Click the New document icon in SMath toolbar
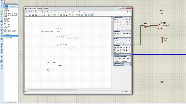The image size is (186, 104). pos(27,15)
